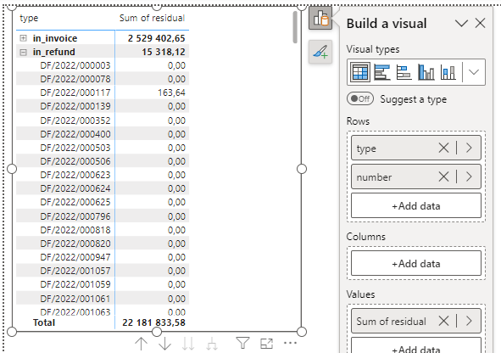The image size is (501, 353).
Task: Sort by the type column header
Action: tap(29, 18)
